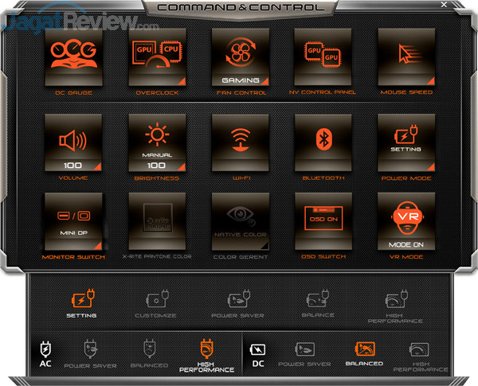Expand the Power Mode Setting tile
This screenshot has width=478, height=386.
tap(406, 141)
